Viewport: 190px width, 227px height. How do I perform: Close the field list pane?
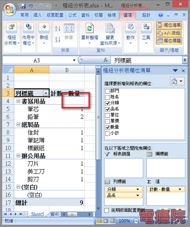(183, 71)
